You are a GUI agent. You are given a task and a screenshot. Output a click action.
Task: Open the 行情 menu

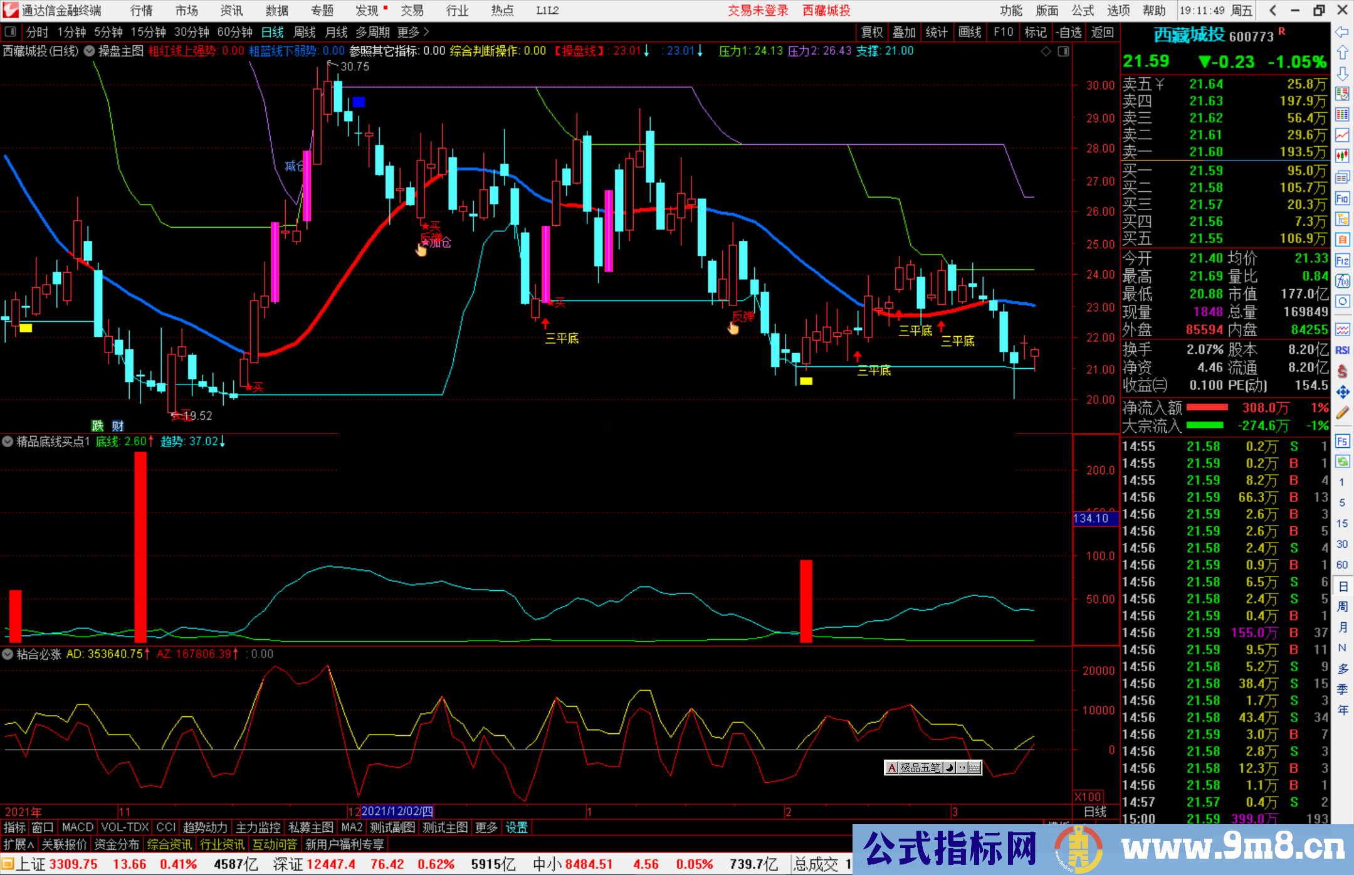pos(142,11)
